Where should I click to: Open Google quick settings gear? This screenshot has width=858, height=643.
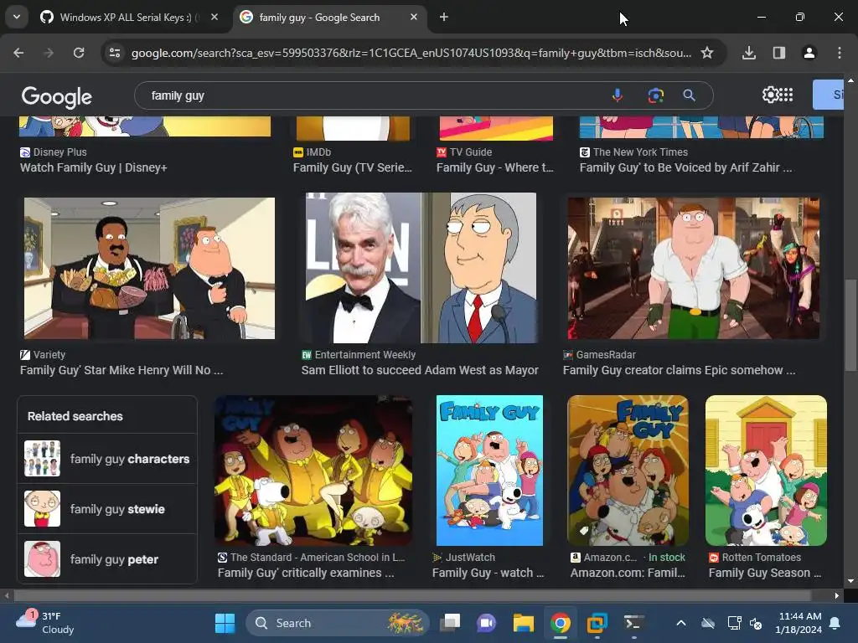point(770,95)
